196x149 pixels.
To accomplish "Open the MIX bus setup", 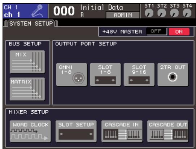I will pyautogui.click(x=27, y=62).
